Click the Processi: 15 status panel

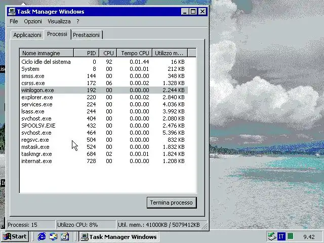click(x=31, y=225)
